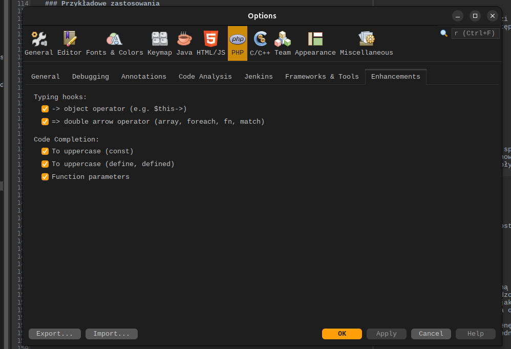511x349 pixels.
Task: Switch to the Debugging tab
Action: 91,77
